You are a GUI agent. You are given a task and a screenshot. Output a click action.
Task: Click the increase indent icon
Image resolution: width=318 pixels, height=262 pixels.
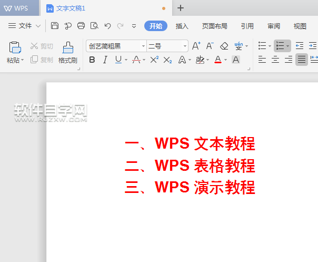click(x=313, y=46)
